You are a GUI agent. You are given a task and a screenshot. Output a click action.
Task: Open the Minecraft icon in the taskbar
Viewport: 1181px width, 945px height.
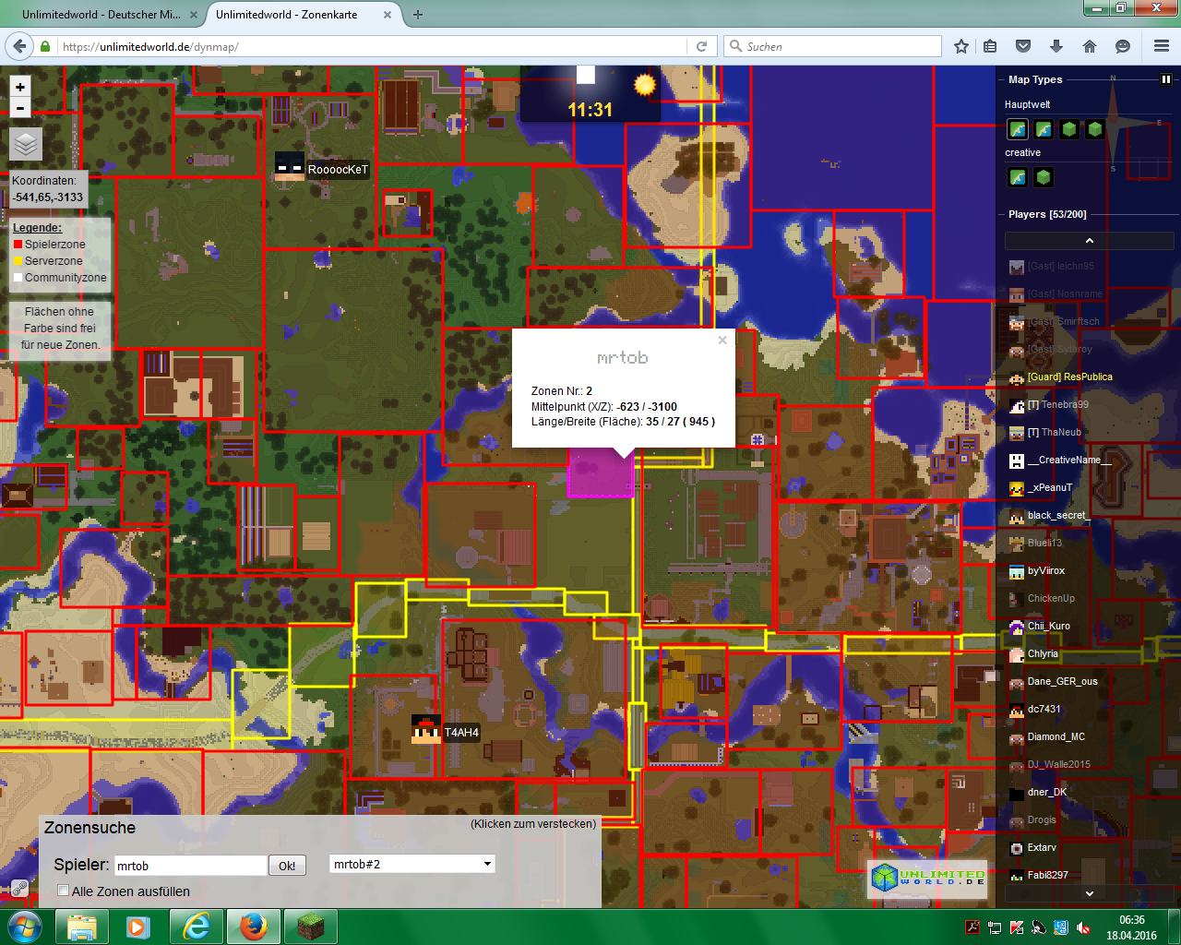(x=311, y=927)
